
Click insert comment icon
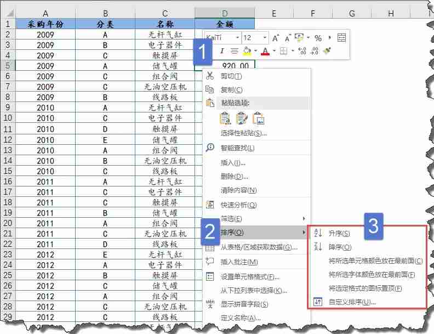click(x=210, y=262)
